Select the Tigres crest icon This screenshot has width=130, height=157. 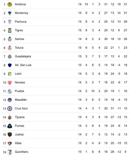coord(10,31)
